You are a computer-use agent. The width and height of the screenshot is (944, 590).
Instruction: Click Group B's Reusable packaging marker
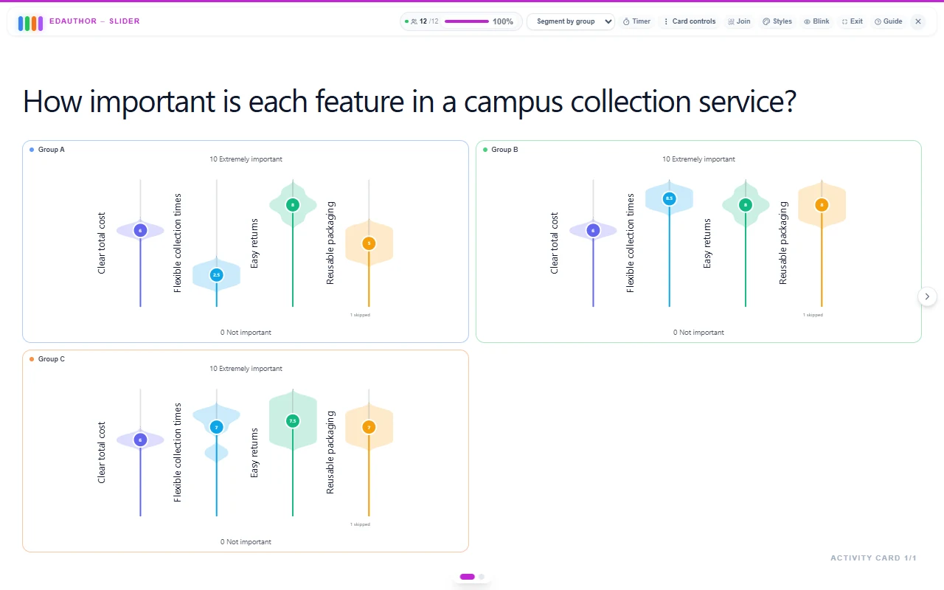click(822, 205)
